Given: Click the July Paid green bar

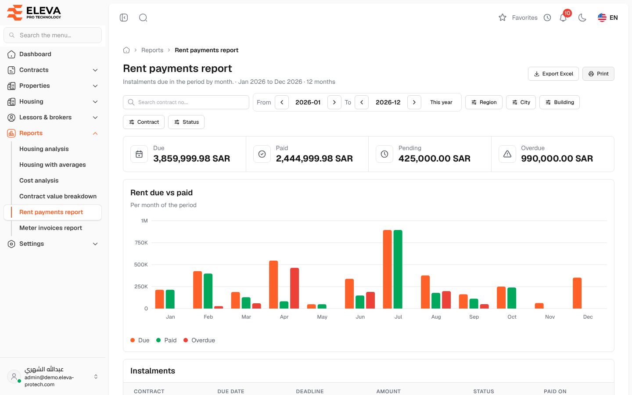Looking at the screenshot, I should click(x=398, y=269).
